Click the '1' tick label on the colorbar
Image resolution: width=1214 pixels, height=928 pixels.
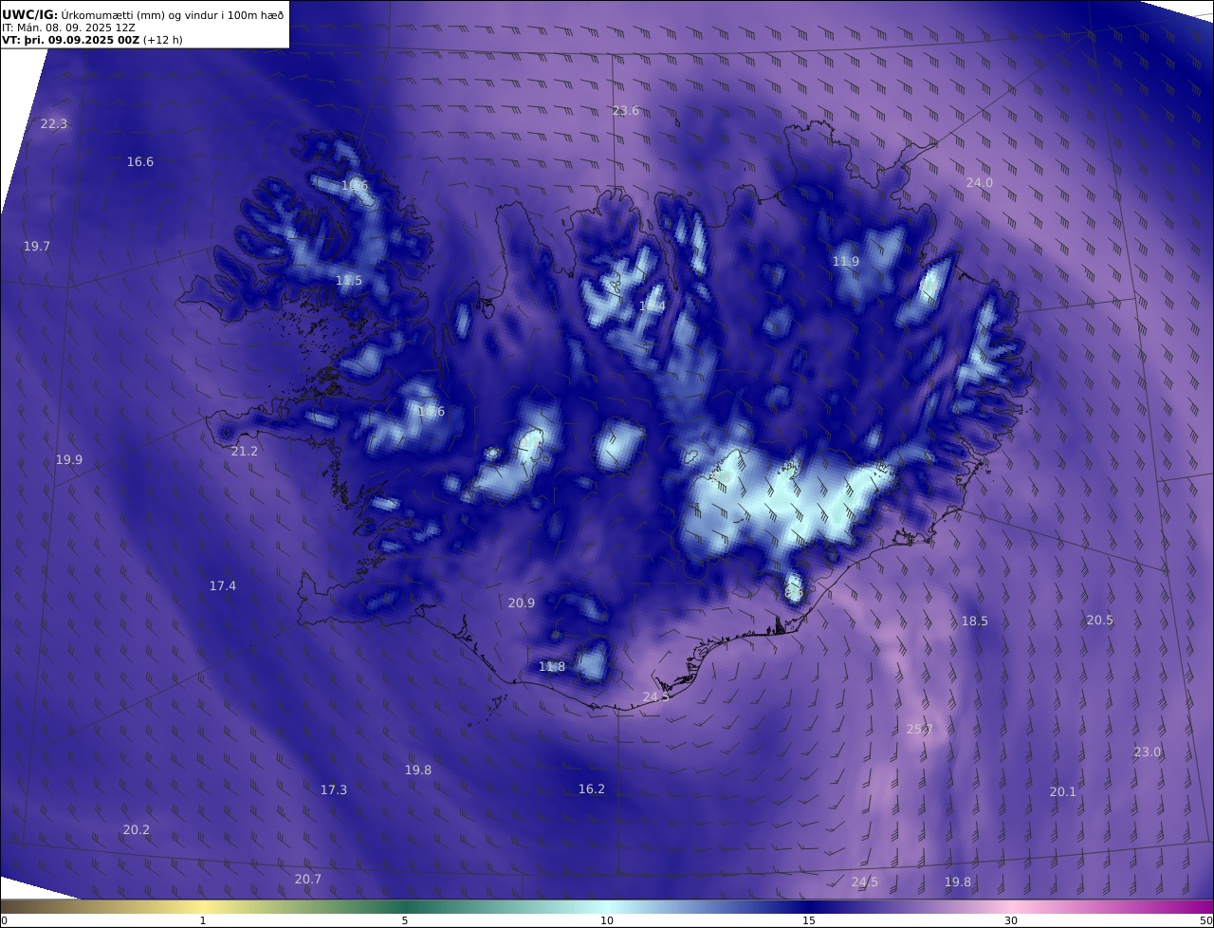(x=203, y=920)
